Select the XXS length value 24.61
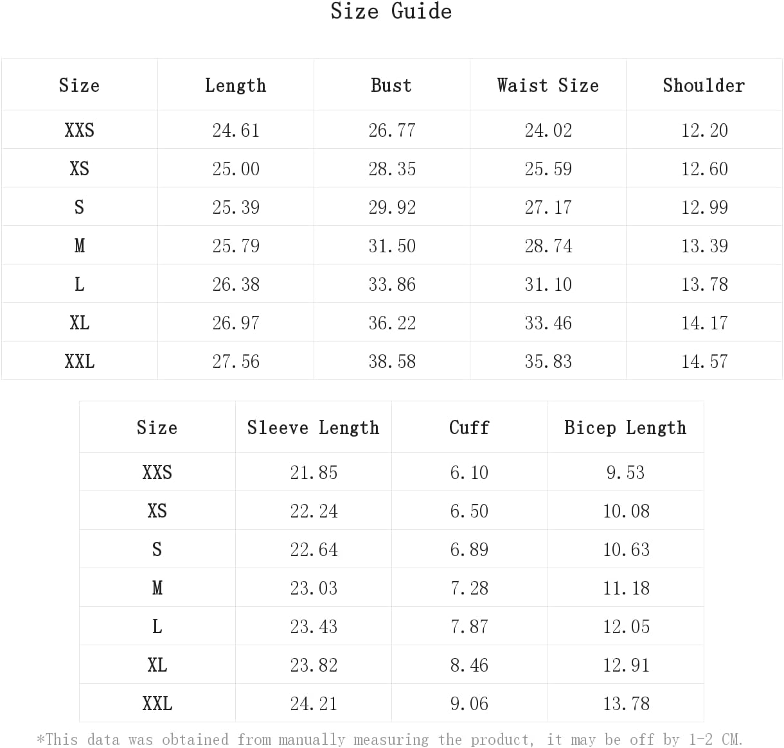 [x=236, y=130]
